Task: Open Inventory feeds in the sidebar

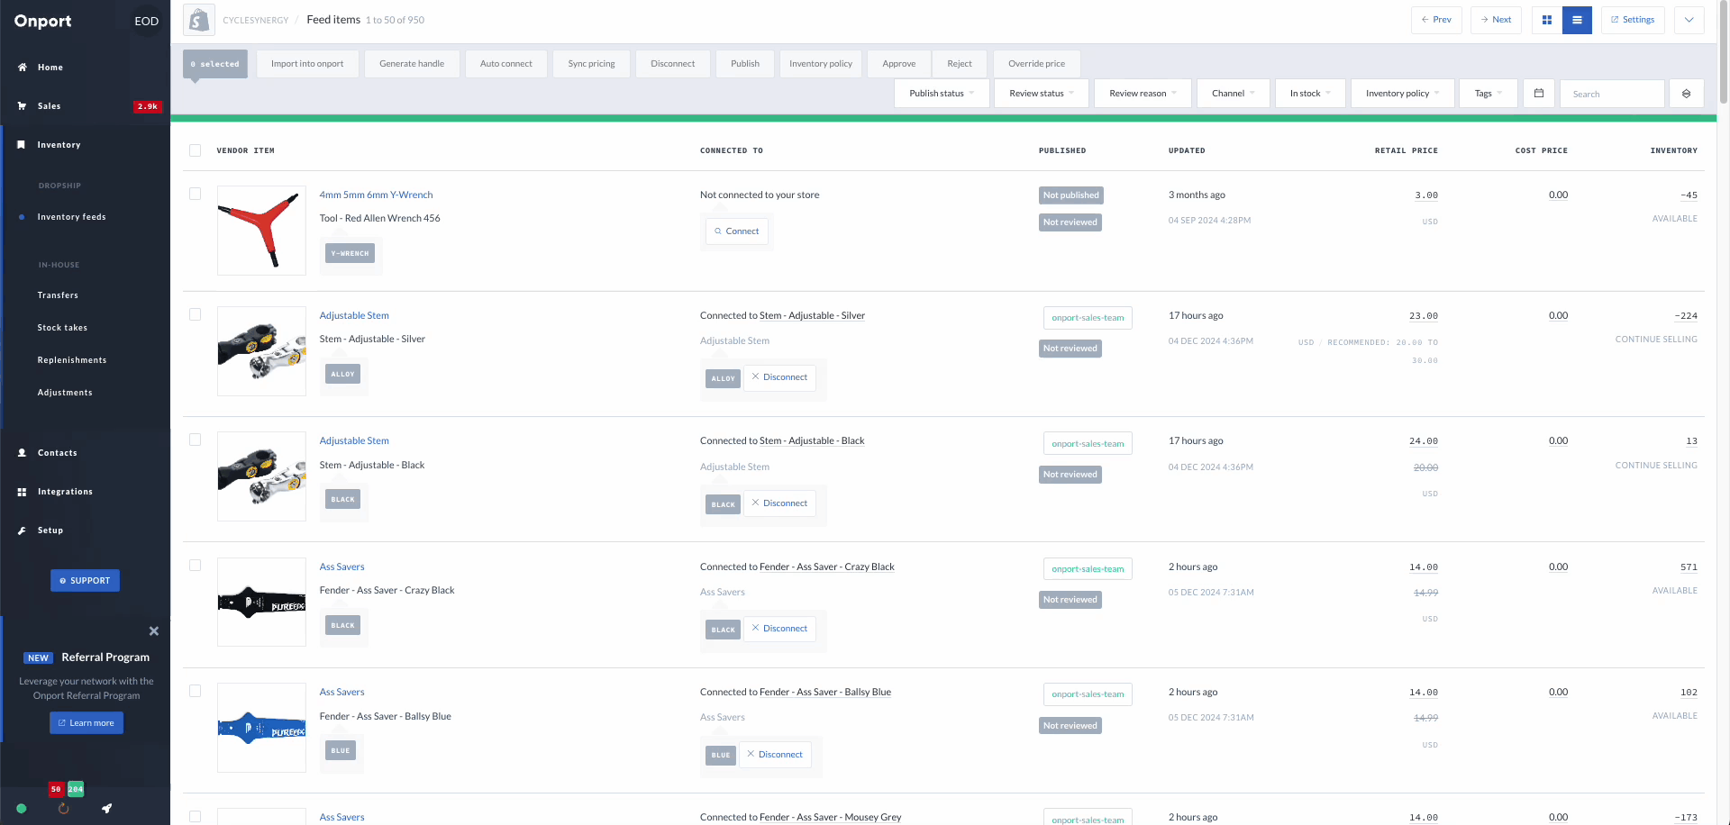Action: pos(71,217)
